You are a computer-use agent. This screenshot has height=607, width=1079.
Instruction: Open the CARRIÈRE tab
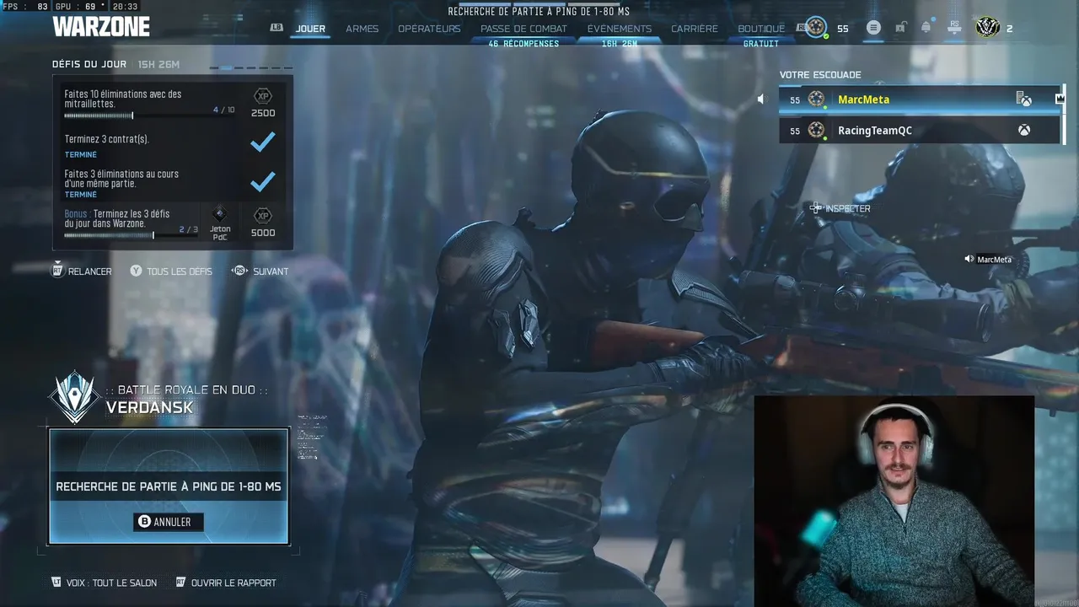click(695, 29)
